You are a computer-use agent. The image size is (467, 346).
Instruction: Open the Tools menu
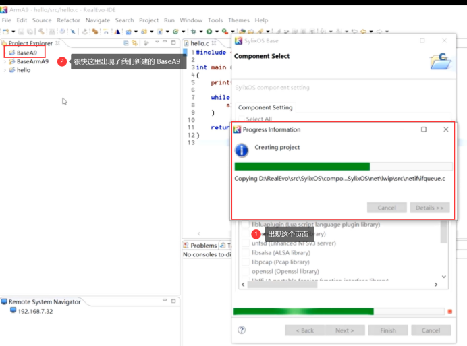tap(215, 20)
